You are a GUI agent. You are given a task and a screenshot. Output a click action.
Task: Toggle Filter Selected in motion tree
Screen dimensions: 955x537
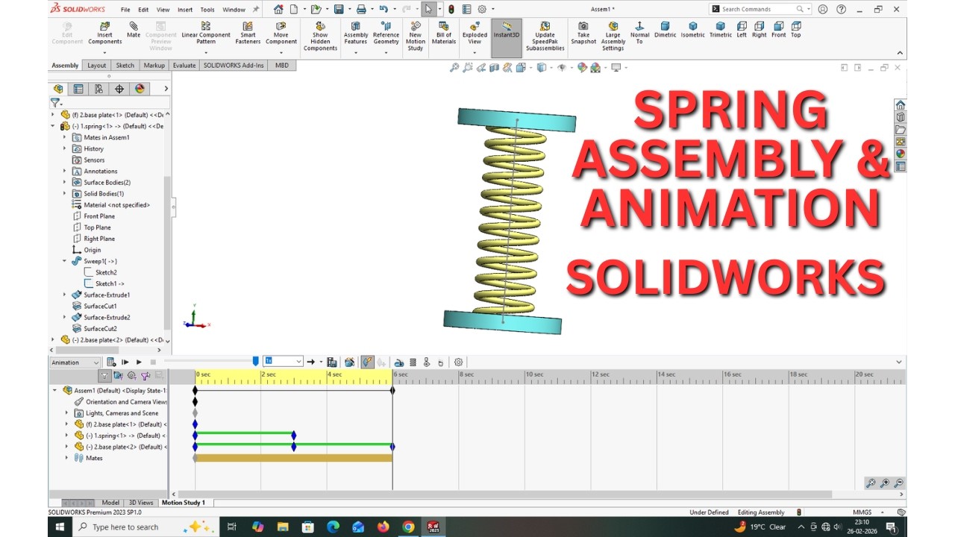[x=145, y=376]
